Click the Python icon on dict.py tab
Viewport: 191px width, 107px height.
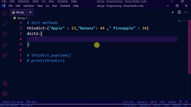click(x=13, y=12)
